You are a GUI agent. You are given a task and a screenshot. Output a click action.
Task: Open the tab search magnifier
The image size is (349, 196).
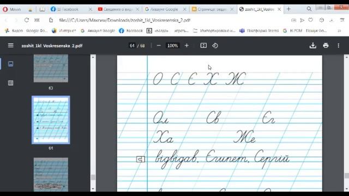coord(309,9)
